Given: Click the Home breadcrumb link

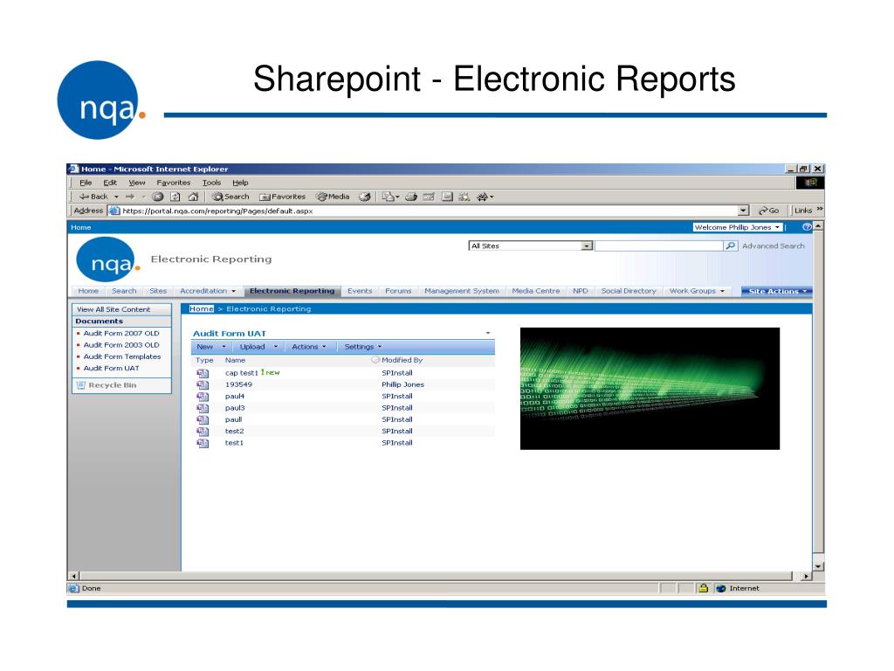Looking at the screenshot, I should (202, 308).
